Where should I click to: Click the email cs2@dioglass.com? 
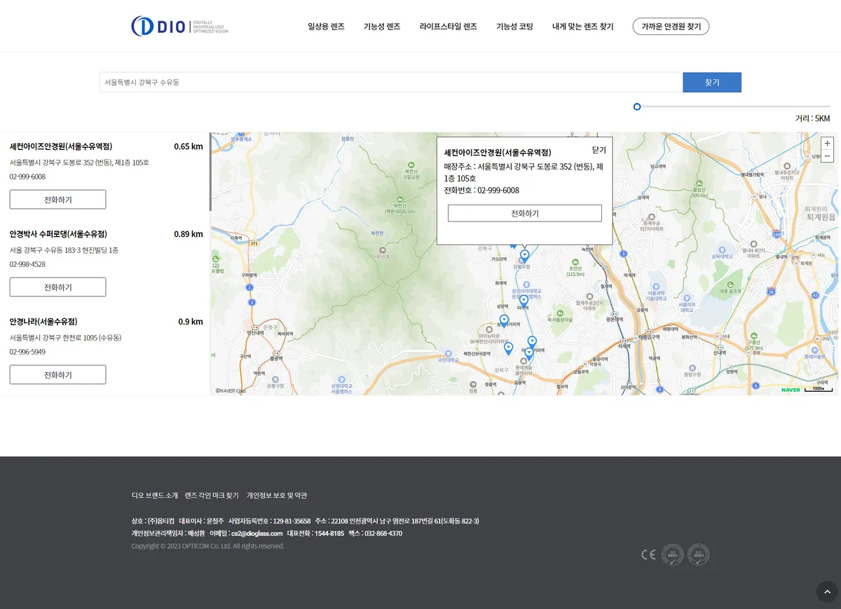[x=257, y=533]
